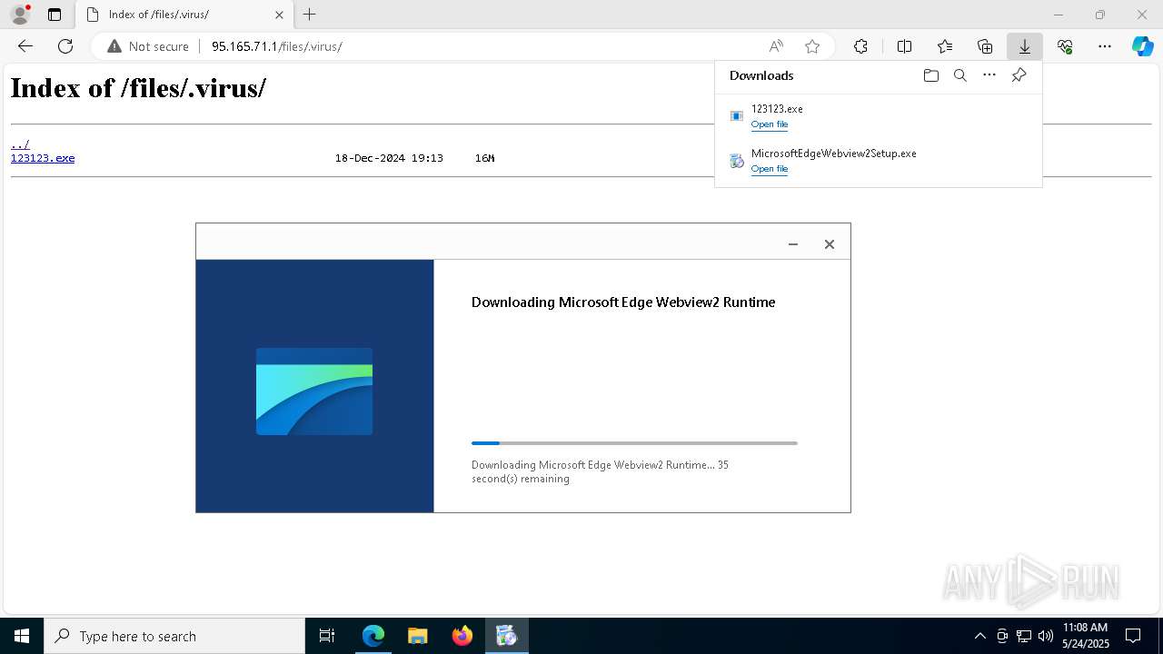Open Browser essentials heart icon
Screen dimensions: 1163x654
1065,46
